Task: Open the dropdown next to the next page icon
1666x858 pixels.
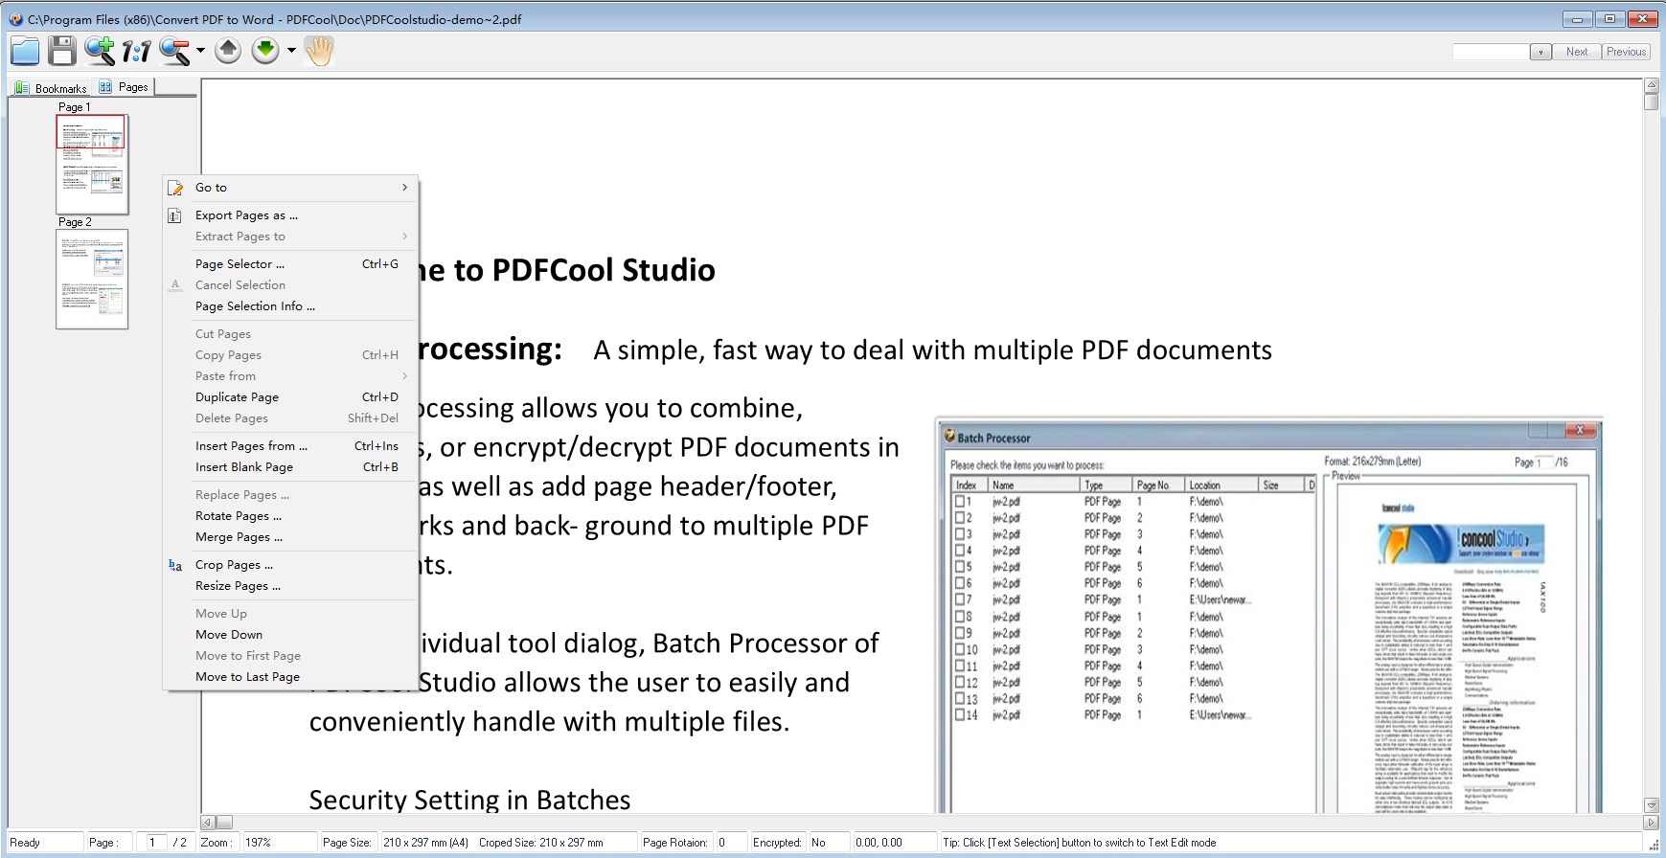Action: pos(291,51)
